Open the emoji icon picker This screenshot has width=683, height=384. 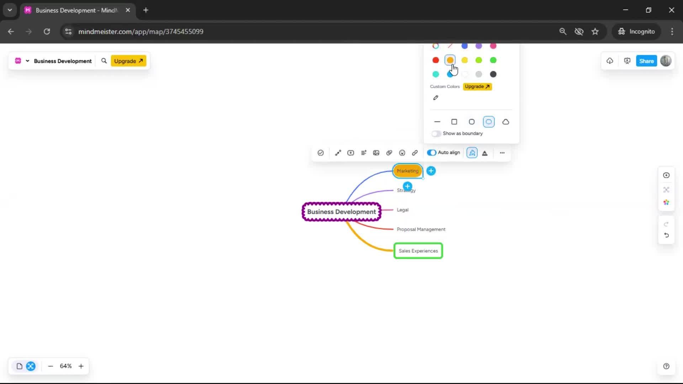(402, 153)
